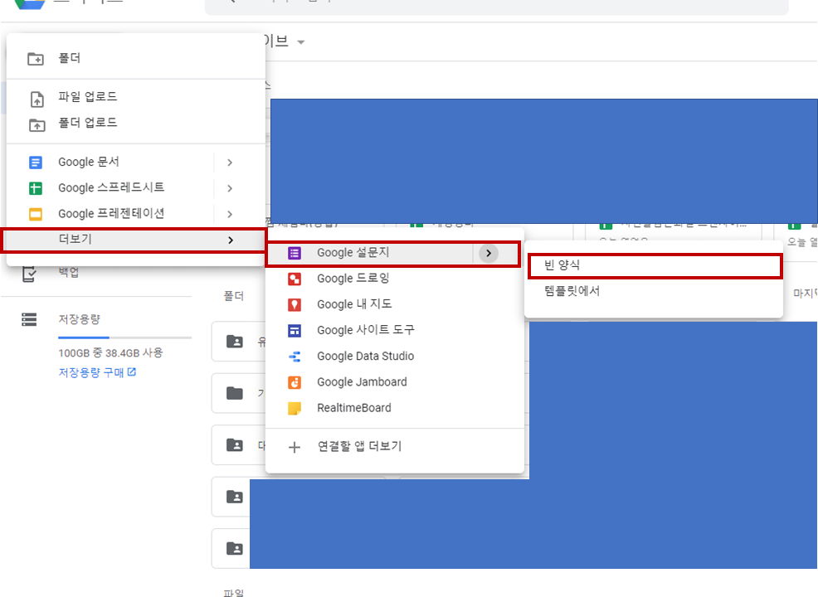Click the purple Google Forms icon
The image size is (818, 597).
click(x=295, y=254)
